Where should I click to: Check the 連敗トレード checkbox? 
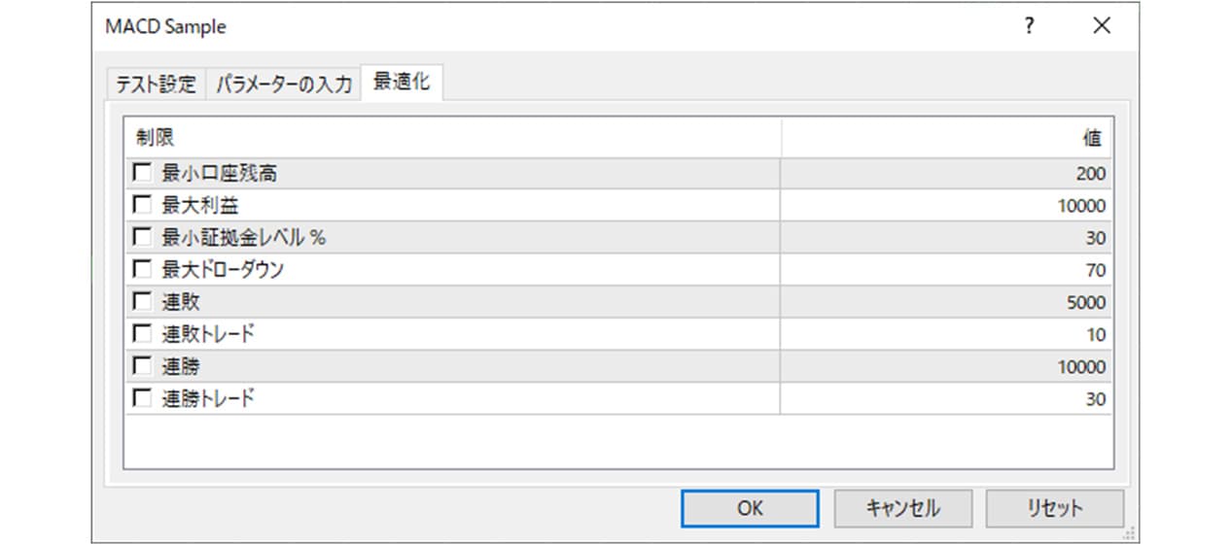[142, 334]
